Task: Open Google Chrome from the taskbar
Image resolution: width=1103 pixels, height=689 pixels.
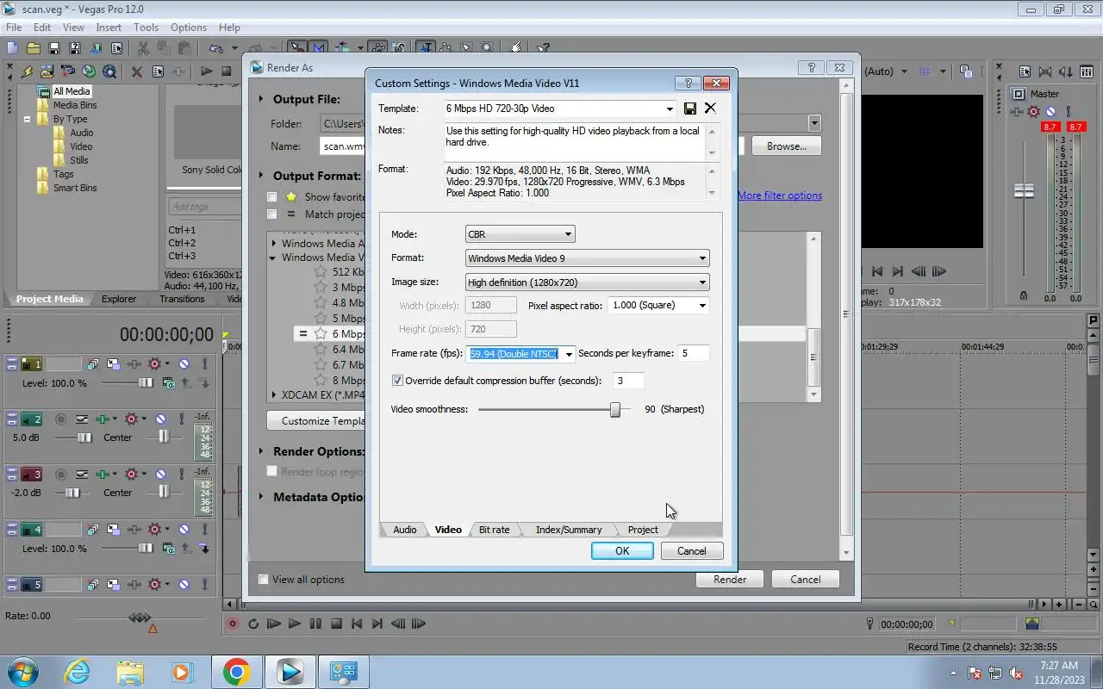Action: [x=236, y=672]
